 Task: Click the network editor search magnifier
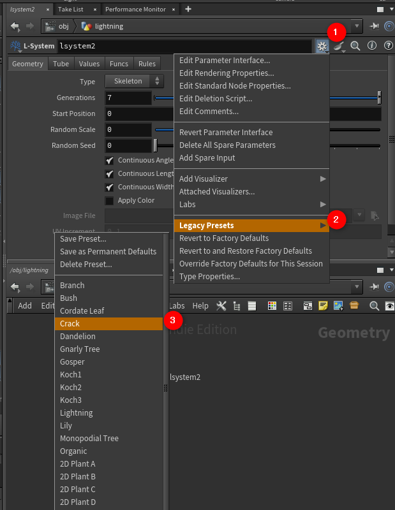(x=374, y=306)
